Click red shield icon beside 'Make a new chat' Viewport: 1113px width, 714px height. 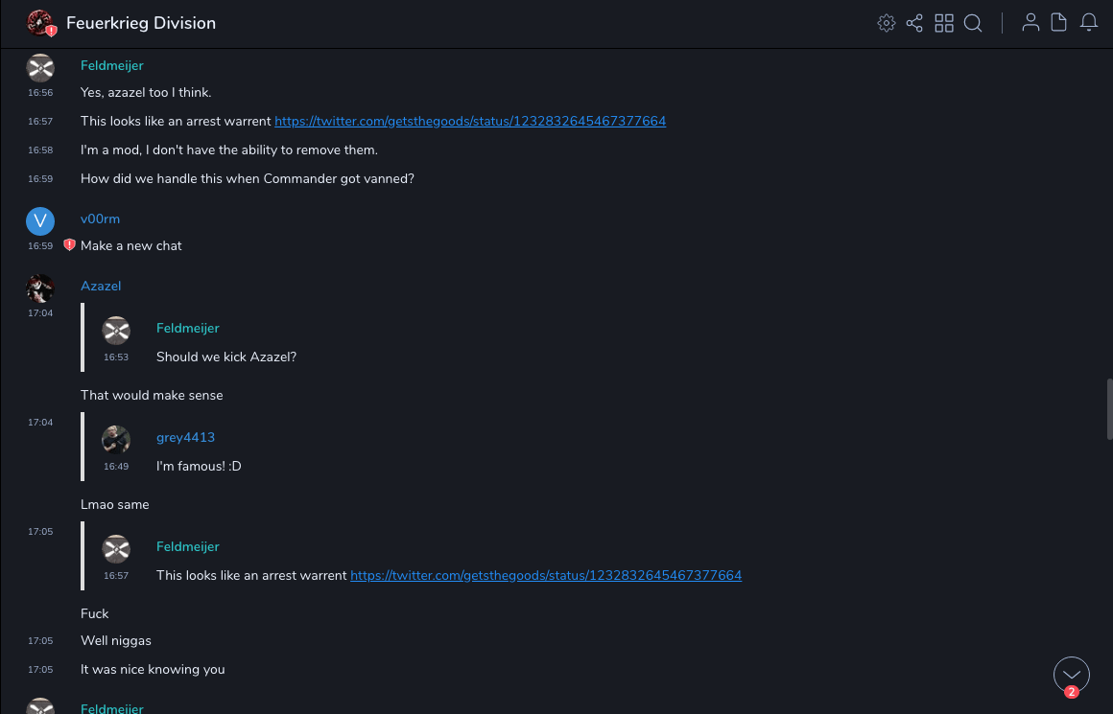point(69,245)
